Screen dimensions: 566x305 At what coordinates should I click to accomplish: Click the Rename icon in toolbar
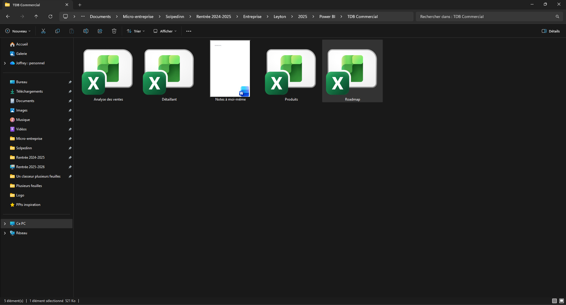click(x=86, y=31)
